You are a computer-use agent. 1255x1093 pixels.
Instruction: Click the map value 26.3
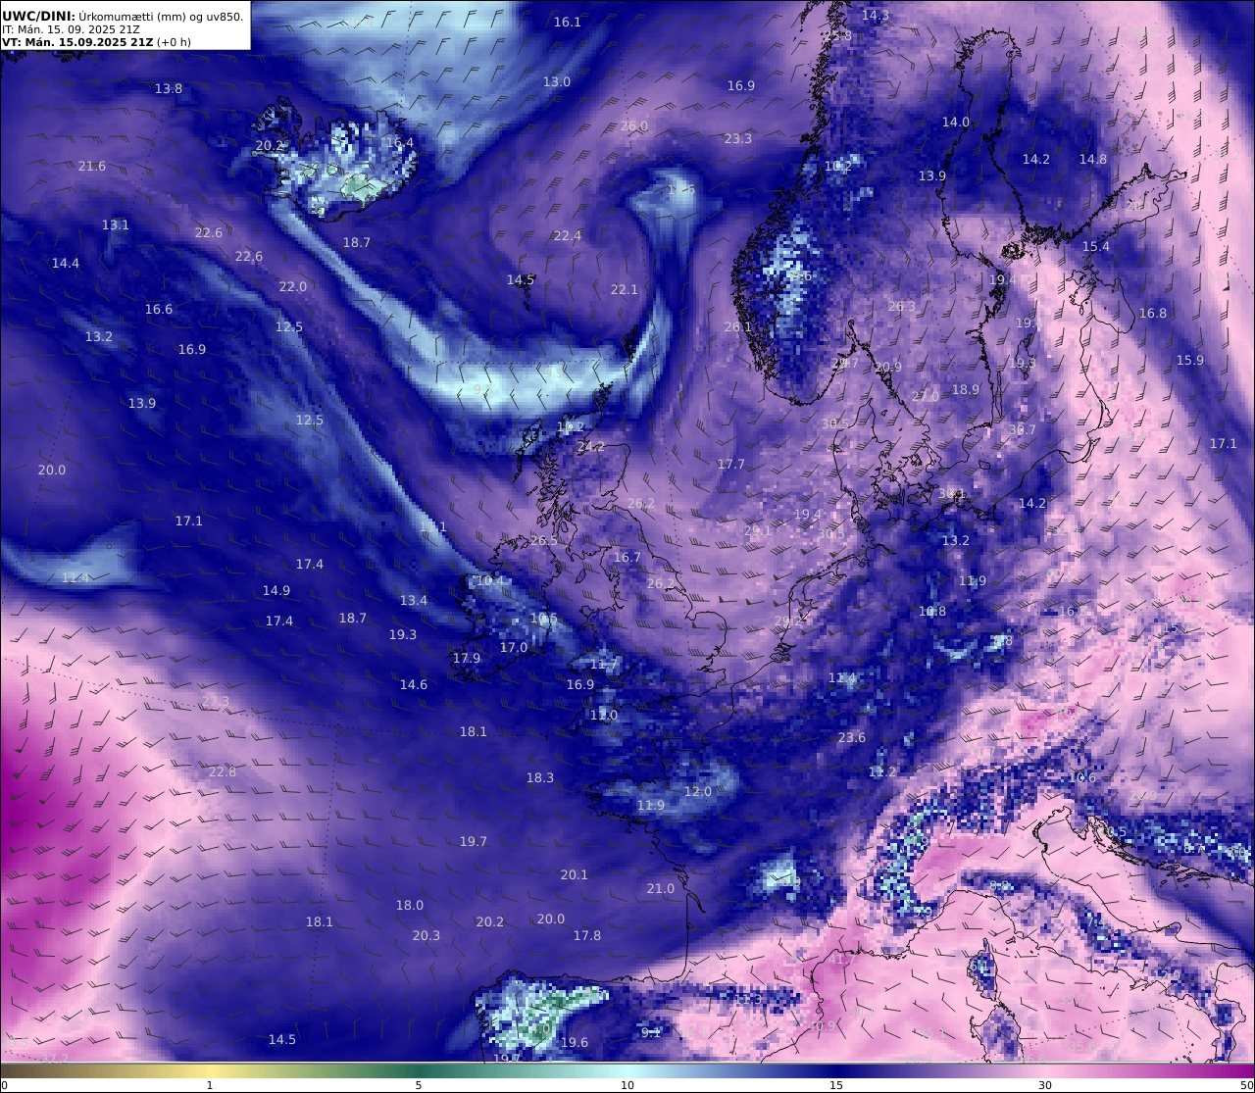902,306
